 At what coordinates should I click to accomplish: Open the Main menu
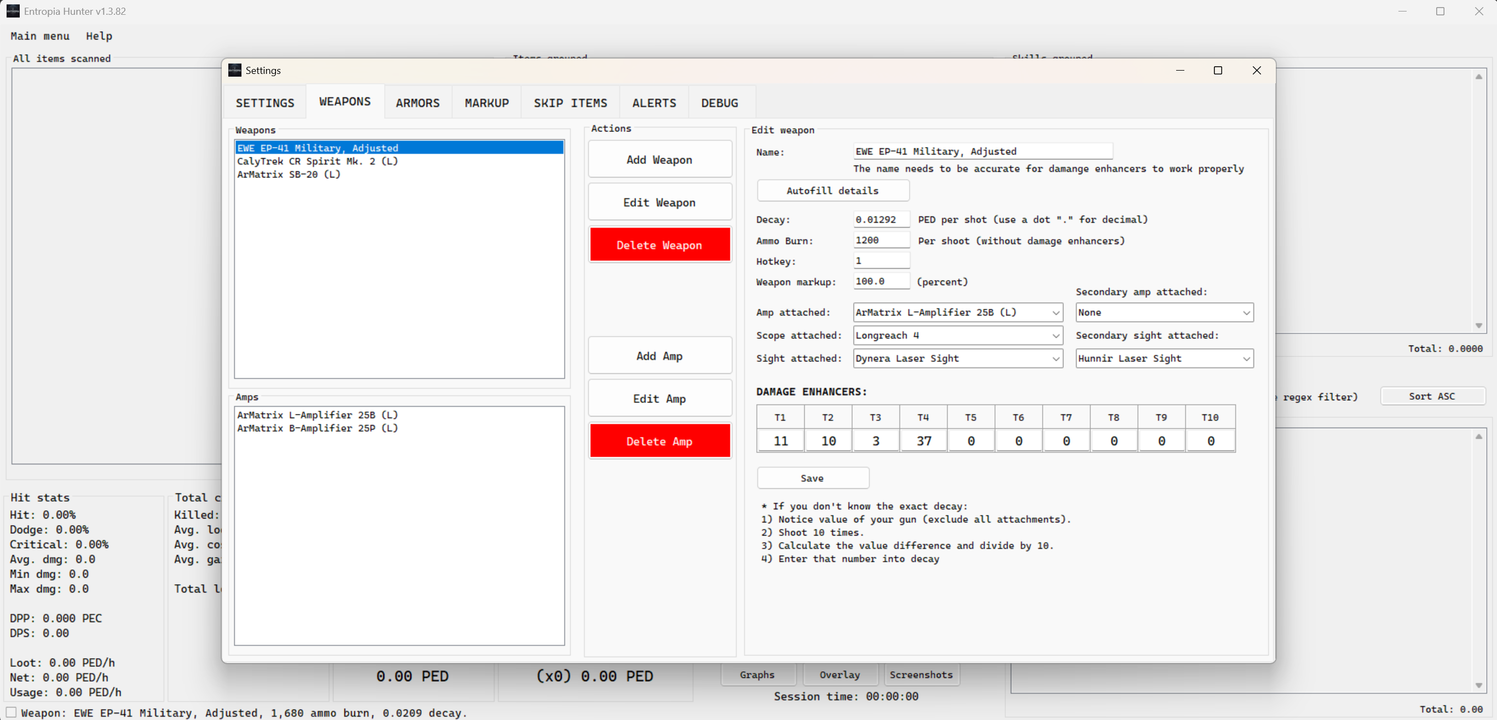(40, 36)
